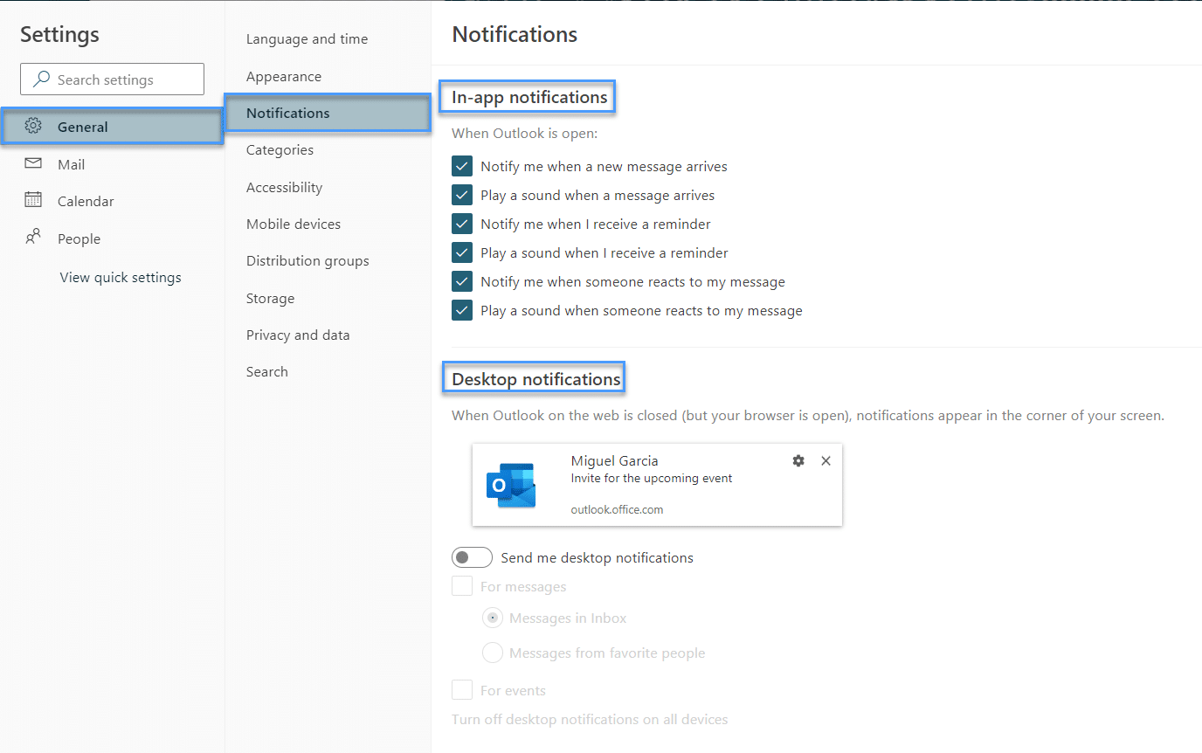This screenshot has width=1202, height=753.
Task: Click the View quick settings link
Action: [120, 277]
